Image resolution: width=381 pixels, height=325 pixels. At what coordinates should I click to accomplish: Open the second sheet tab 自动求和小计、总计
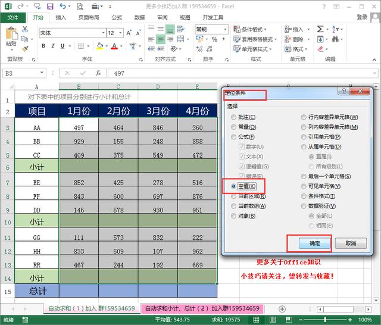(x=202, y=308)
